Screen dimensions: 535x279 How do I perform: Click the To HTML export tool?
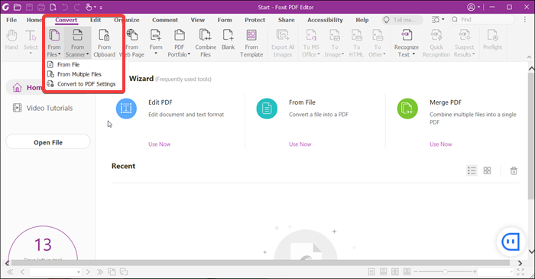pos(356,43)
